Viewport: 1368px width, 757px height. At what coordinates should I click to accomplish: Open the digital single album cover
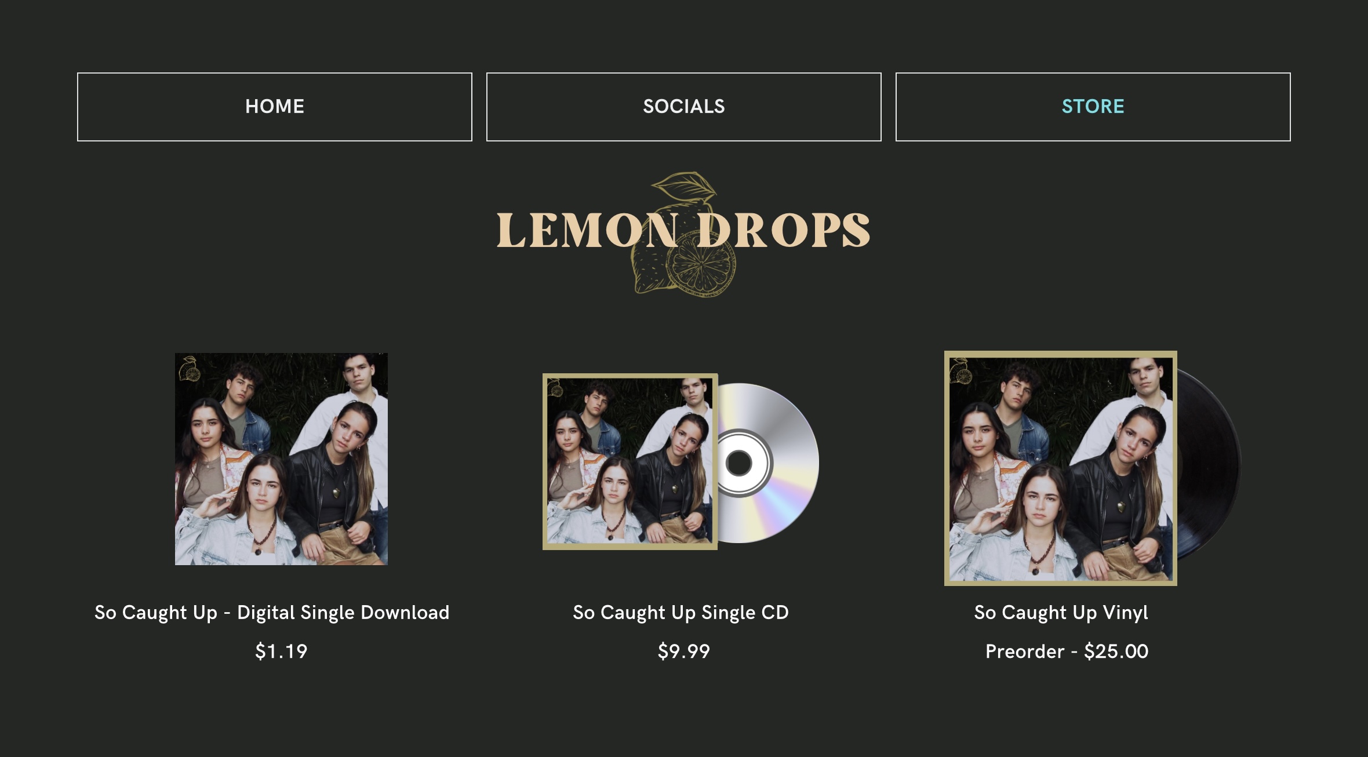click(x=281, y=459)
